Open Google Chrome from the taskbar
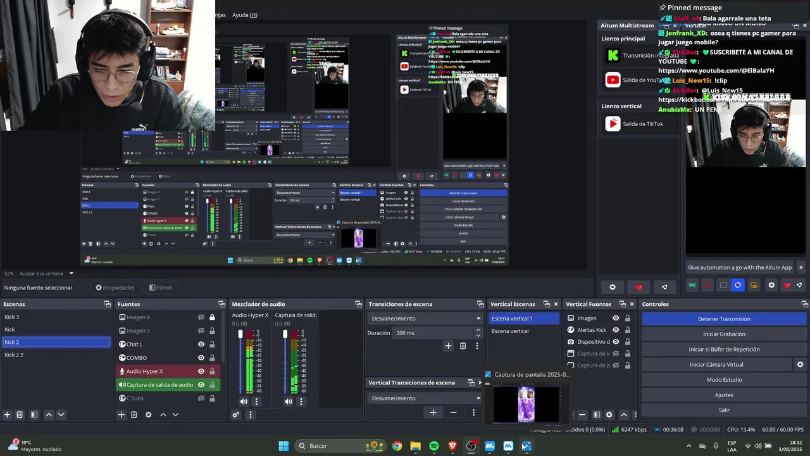 pyautogui.click(x=397, y=446)
